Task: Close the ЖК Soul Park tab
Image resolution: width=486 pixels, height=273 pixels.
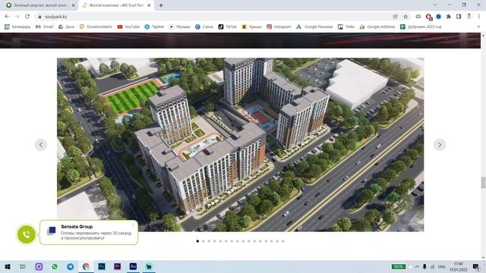Action: [149, 5]
